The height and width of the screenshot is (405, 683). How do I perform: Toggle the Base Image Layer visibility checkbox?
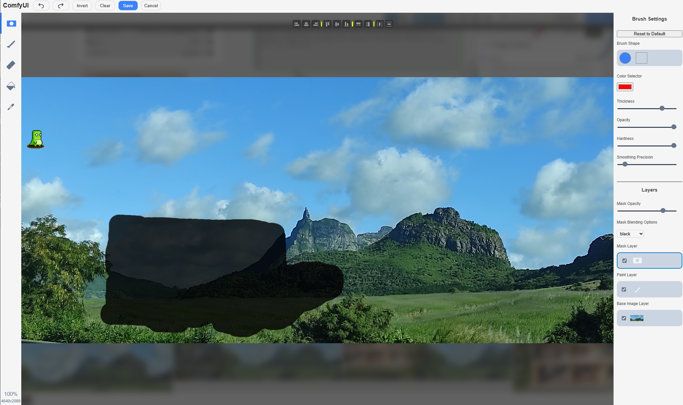(624, 318)
